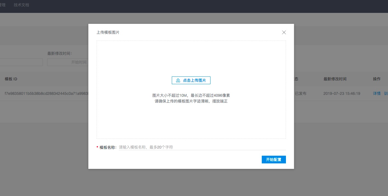The image size is (388, 196).
Task: Click the 开始时间 date field
Action: 68,62
